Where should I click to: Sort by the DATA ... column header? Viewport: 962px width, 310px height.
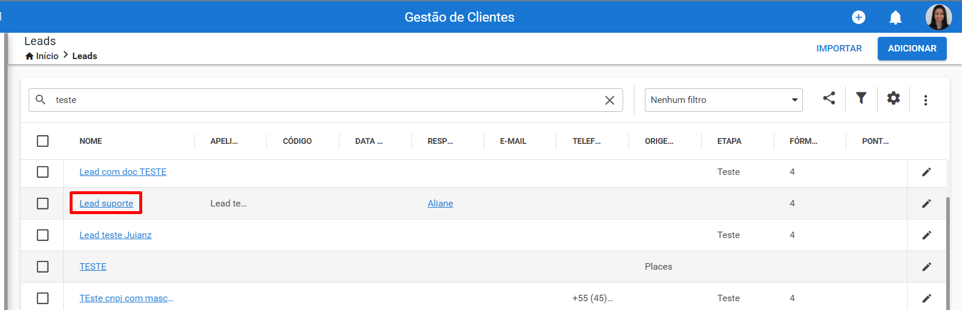(x=369, y=141)
